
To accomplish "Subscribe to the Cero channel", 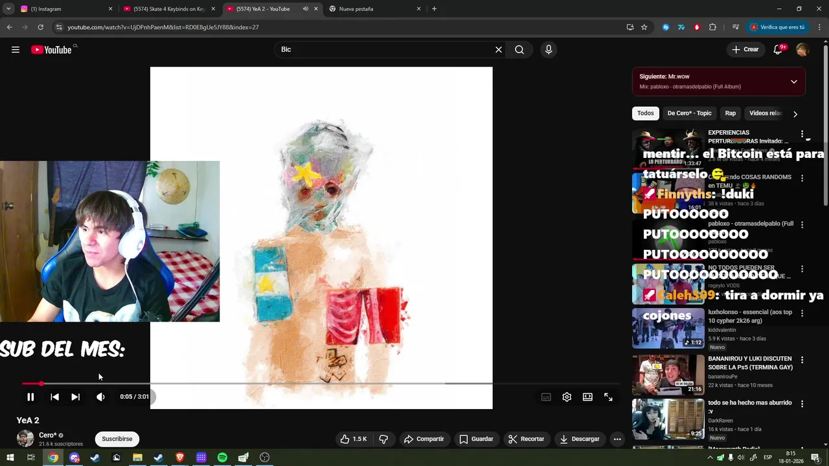I will (x=117, y=439).
